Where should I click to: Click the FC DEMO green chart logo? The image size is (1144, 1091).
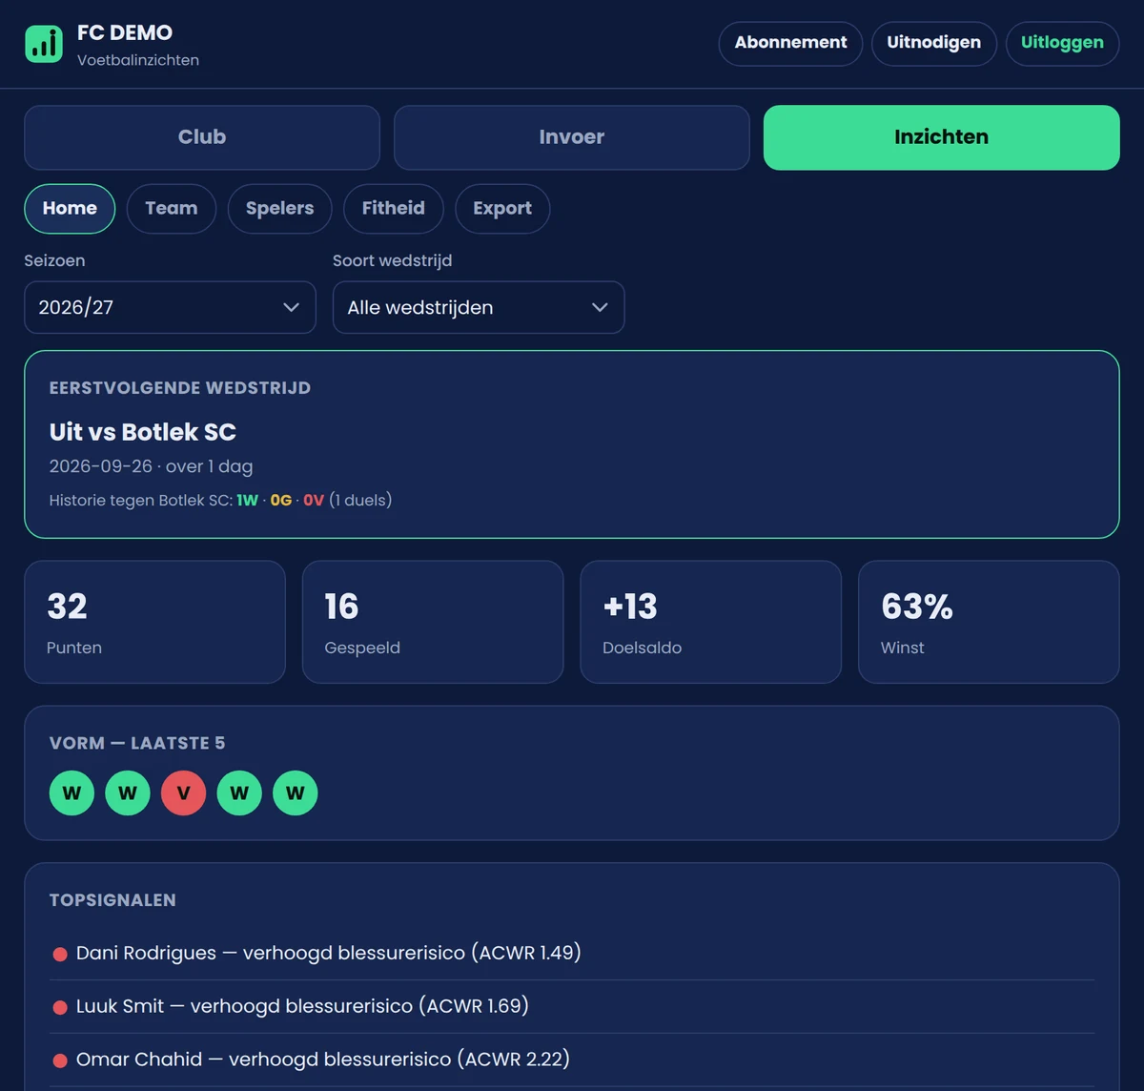tap(44, 44)
